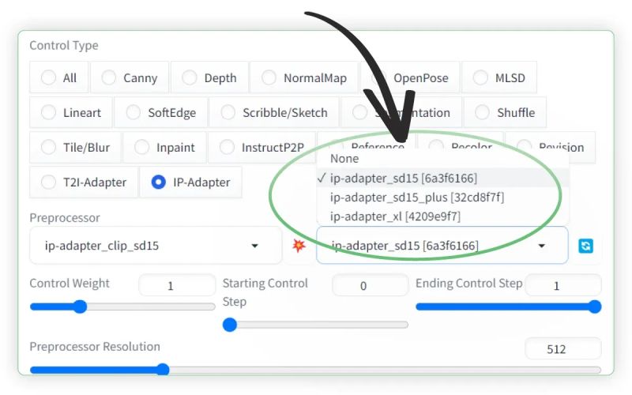Screen dimensions: 632x395
Task: Click the Control Weight value field
Action: (177, 285)
